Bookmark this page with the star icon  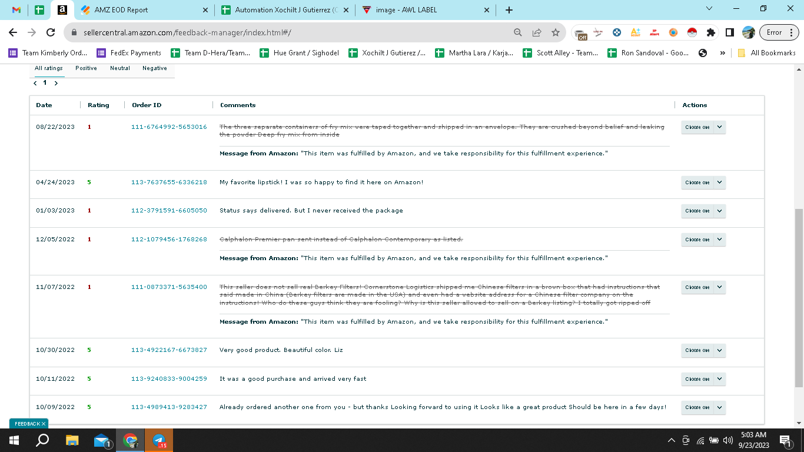coord(556,32)
